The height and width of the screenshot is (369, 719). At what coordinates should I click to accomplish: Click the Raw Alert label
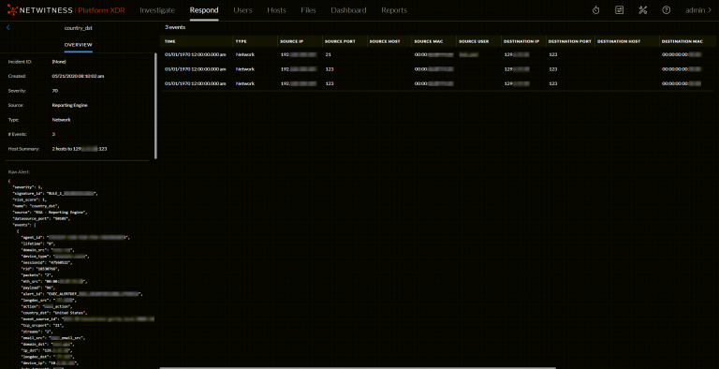(x=19, y=172)
